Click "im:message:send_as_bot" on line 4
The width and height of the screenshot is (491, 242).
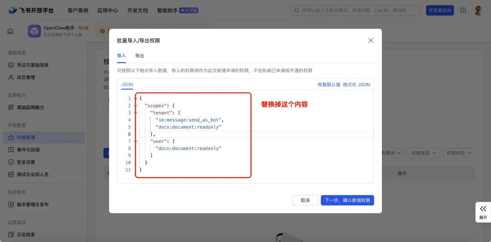pyautogui.click(x=190, y=120)
